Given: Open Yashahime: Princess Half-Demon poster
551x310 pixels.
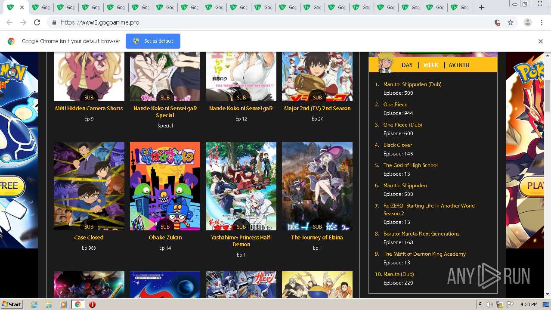Looking at the screenshot, I should pos(241,186).
